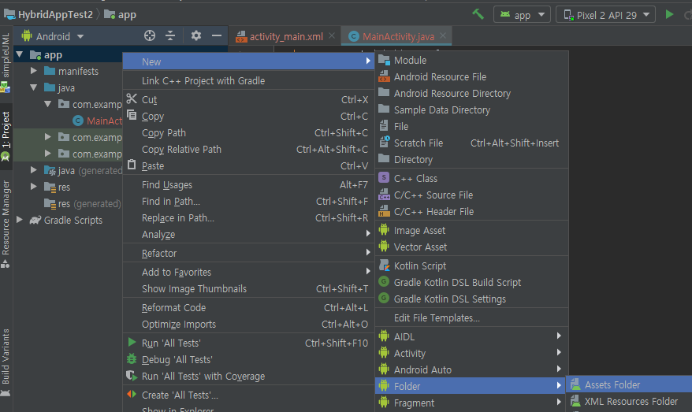Open the Resource Manager side panel

tap(6, 224)
